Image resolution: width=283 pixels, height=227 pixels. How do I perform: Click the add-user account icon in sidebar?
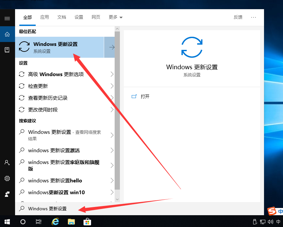[7, 163]
